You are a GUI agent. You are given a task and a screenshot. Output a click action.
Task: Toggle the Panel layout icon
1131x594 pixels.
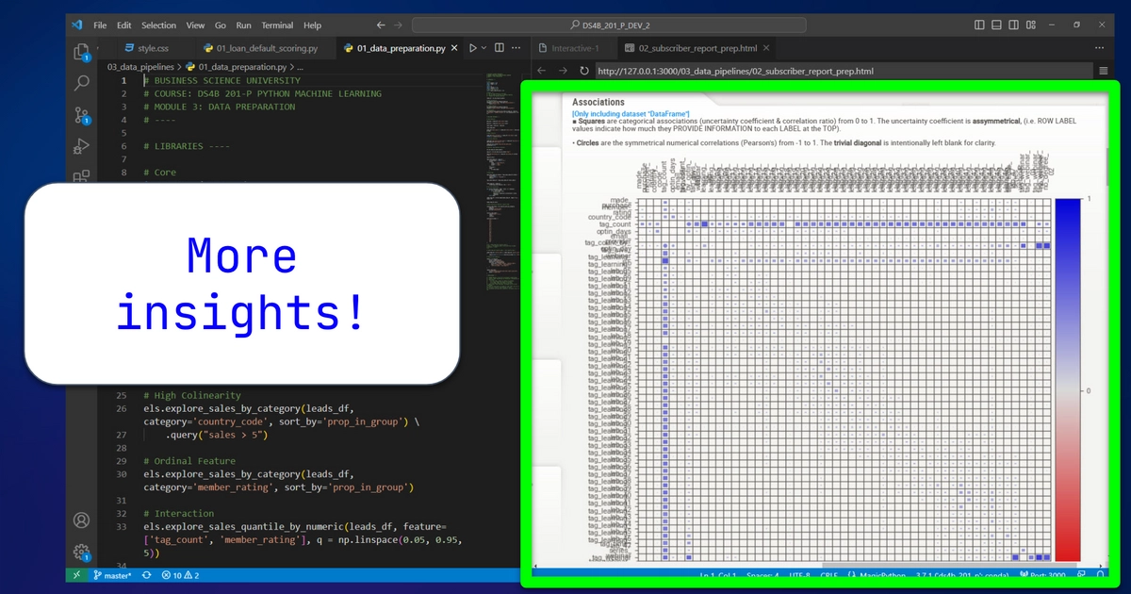pyautogui.click(x=998, y=25)
